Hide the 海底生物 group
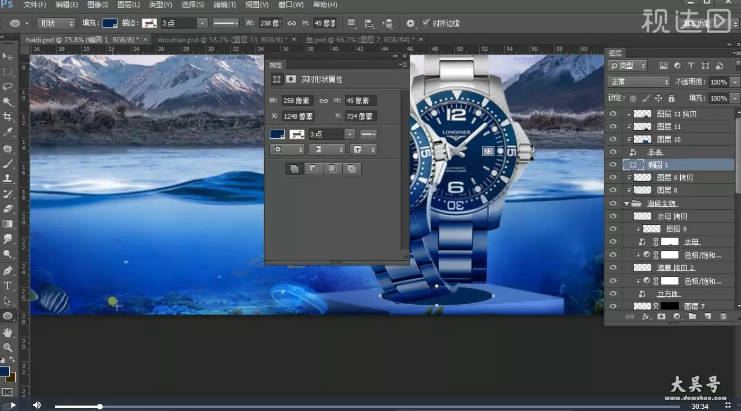Image resolution: width=741 pixels, height=411 pixels. pyautogui.click(x=613, y=203)
